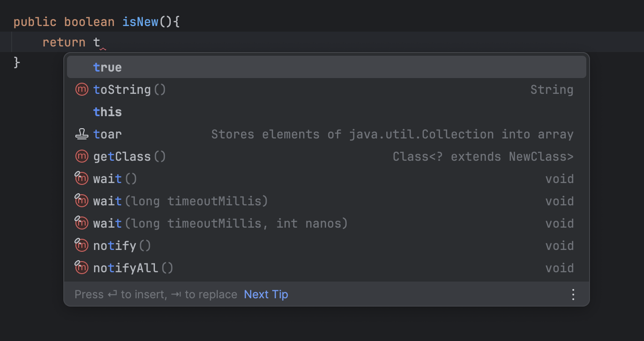Select the true completion suggestion

click(x=107, y=67)
